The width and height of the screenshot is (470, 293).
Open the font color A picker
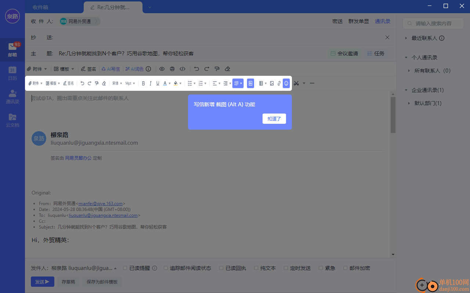167,84
